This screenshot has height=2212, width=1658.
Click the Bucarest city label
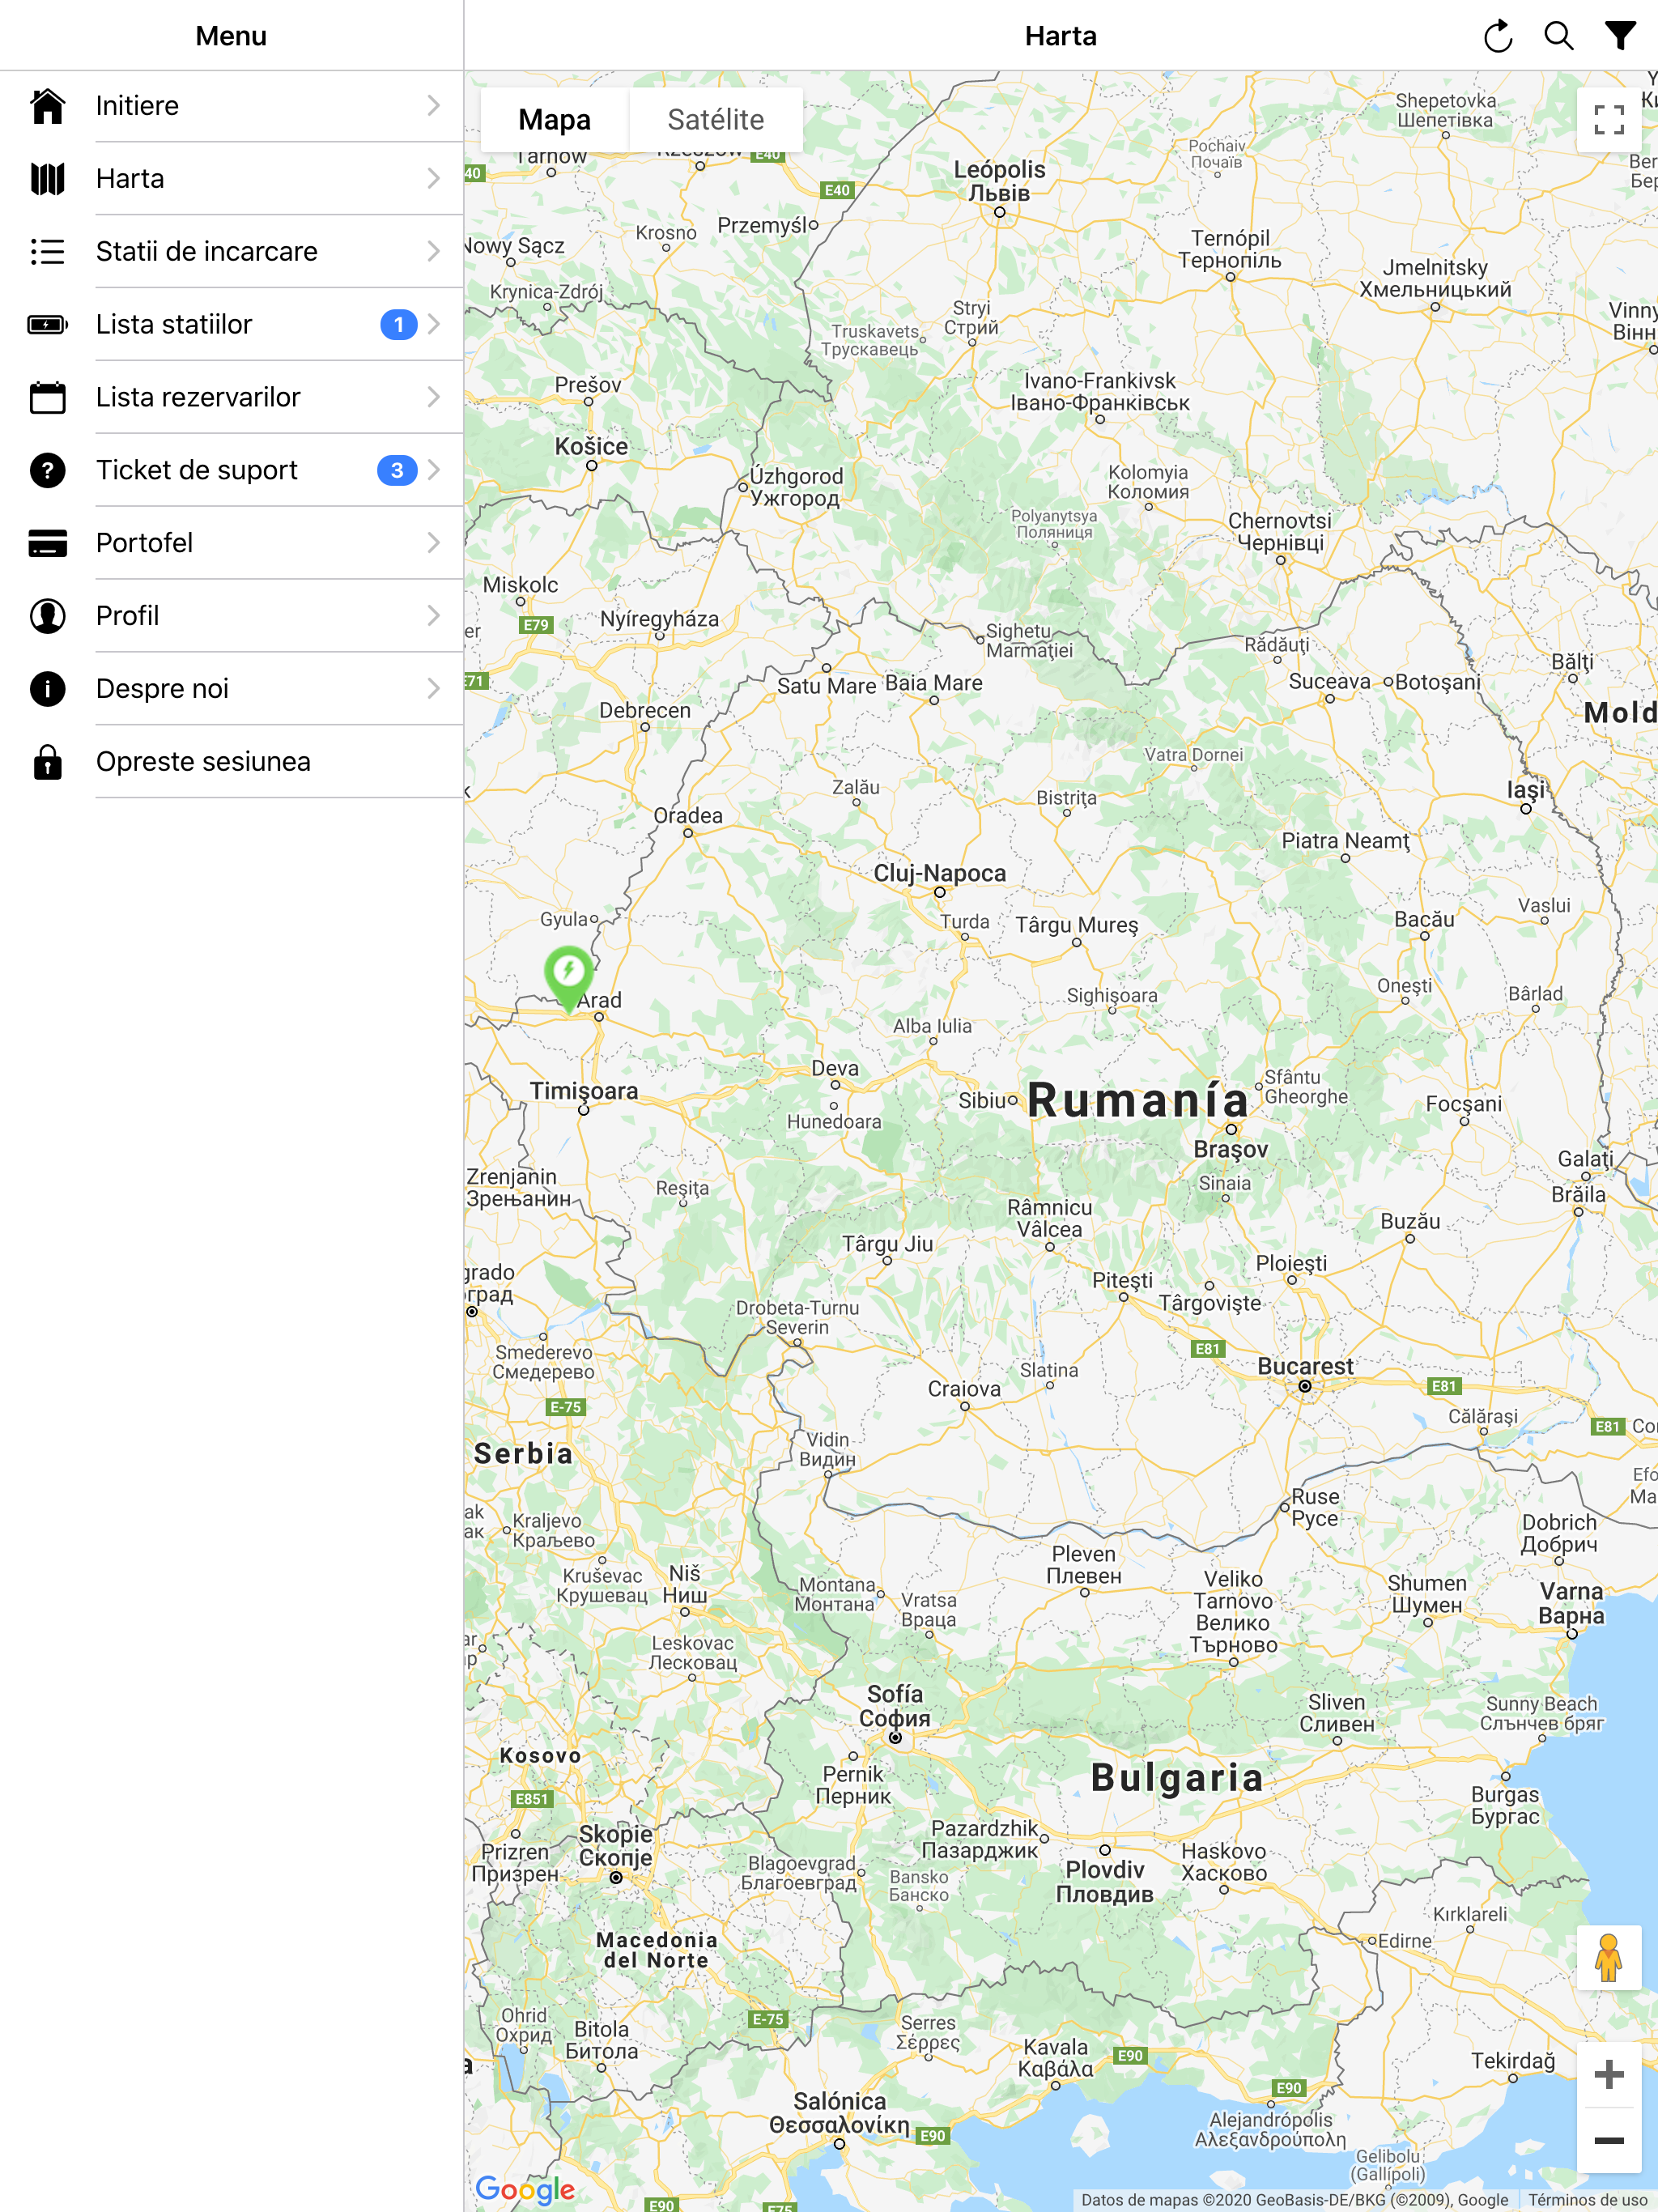[1305, 1366]
